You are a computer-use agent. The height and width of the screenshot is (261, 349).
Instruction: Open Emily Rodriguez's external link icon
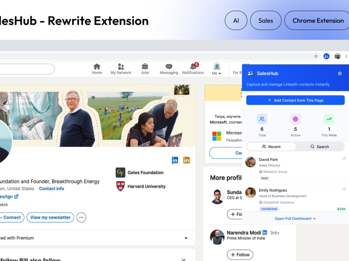point(344,189)
